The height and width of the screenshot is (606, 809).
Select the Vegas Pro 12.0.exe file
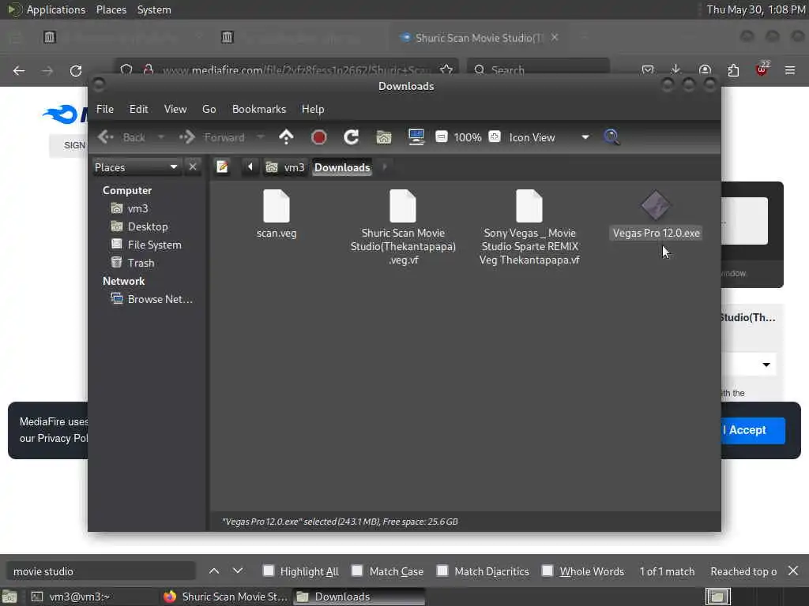[656, 206]
